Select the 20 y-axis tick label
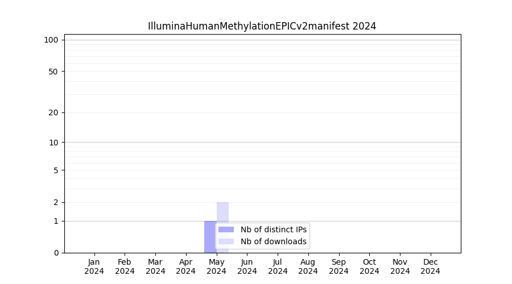This screenshot has height=284, width=512. click(53, 112)
